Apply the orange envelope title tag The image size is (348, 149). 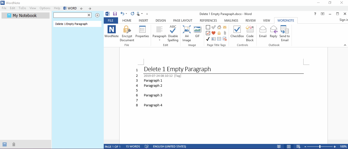[x=225, y=27]
